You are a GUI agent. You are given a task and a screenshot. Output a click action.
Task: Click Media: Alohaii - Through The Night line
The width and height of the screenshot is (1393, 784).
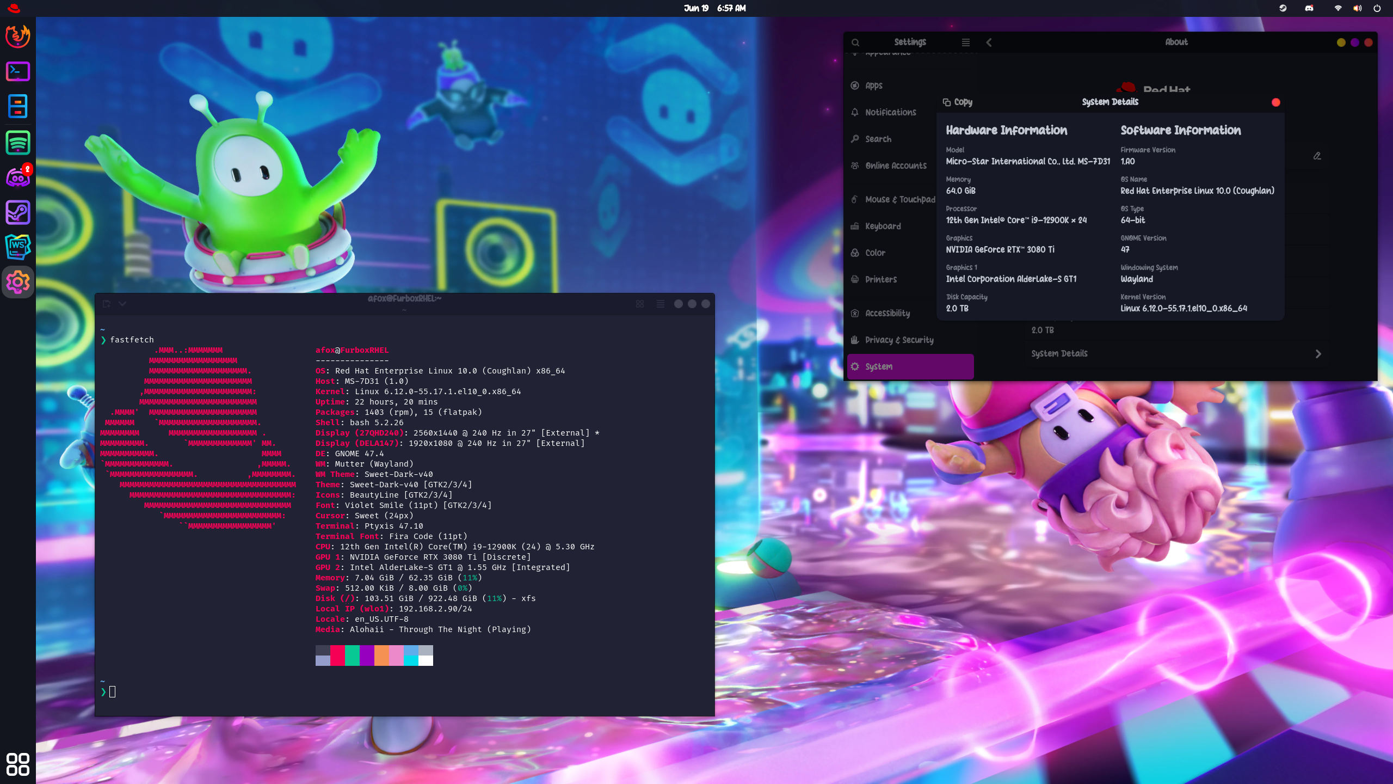pos(423,629)
